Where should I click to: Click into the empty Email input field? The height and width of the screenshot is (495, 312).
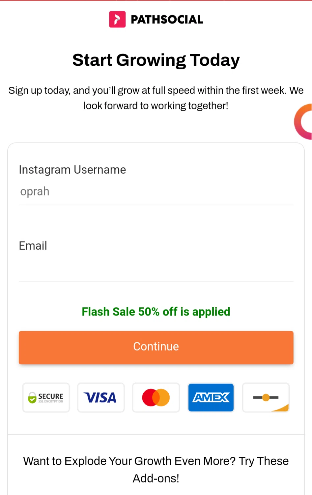tap(156, 268)
